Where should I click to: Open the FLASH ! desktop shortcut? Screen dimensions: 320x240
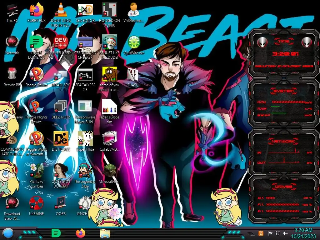click(134, 77)
